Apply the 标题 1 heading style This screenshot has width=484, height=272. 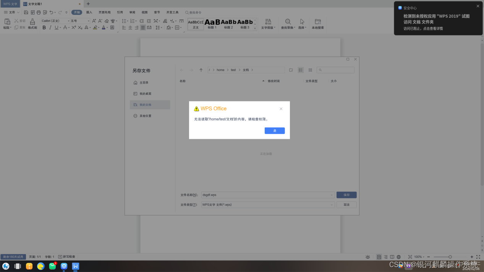(212, 24)
